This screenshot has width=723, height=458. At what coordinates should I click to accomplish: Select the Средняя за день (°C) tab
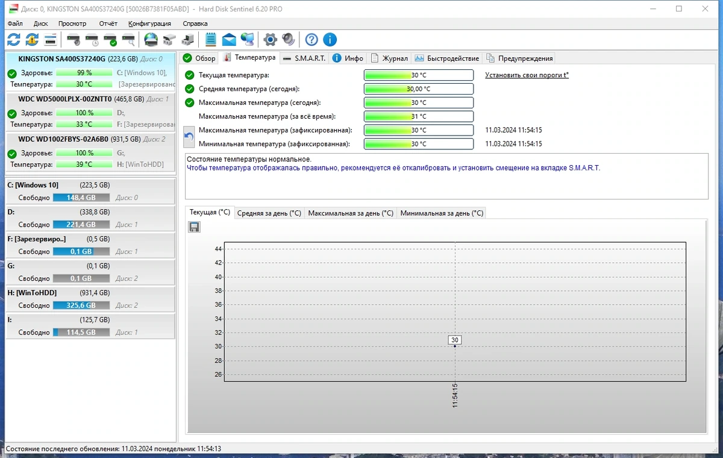pyautogui.click(x=269, y=213)
